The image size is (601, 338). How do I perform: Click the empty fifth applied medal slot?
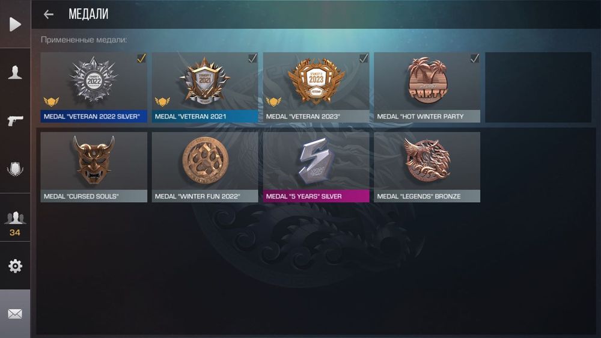click(538, 87)
